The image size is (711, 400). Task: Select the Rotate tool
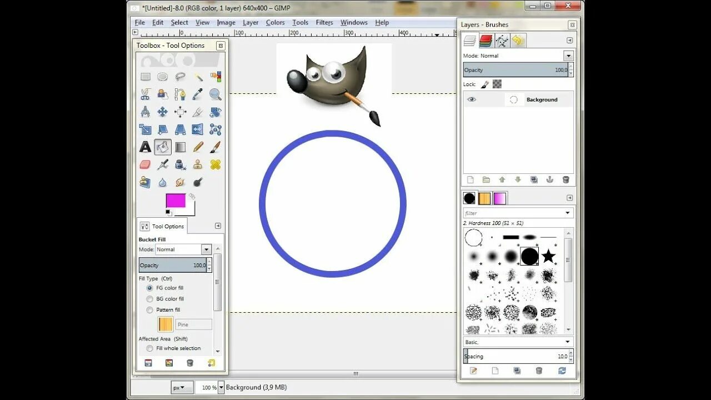pos(216,112)
